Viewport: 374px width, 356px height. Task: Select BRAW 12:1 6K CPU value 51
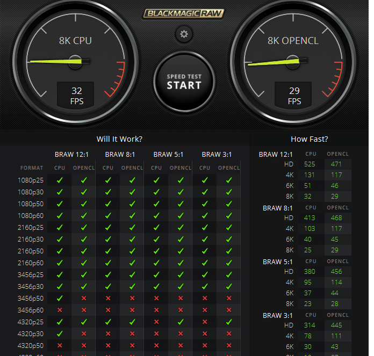click(x=307, y=186)
